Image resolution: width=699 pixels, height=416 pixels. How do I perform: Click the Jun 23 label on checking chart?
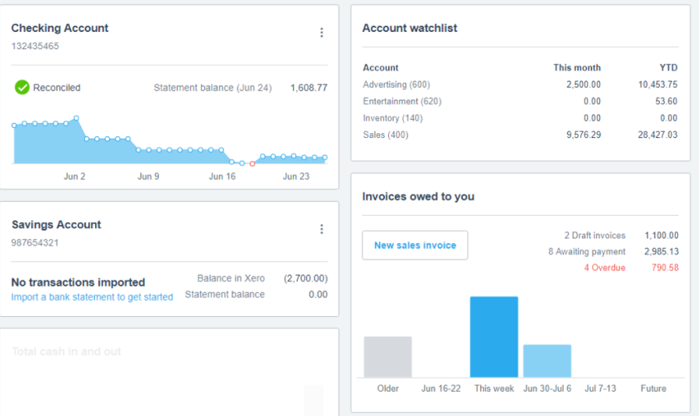(x=296, y=177)
